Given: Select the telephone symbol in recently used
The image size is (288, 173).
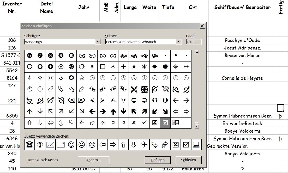Looking at the screenshot, I should coord(29,145).
